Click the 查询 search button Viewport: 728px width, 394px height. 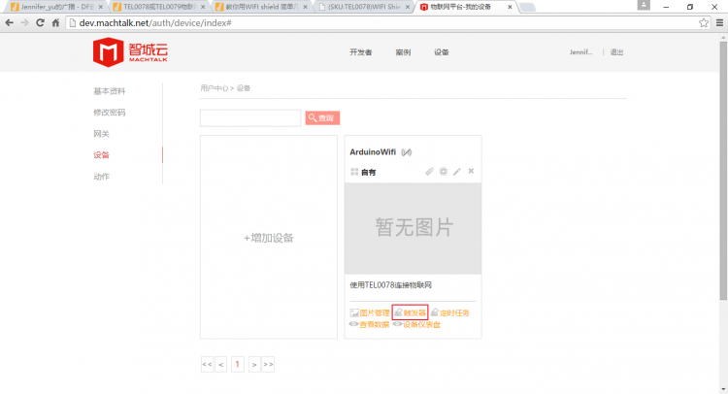coord(322,117)
